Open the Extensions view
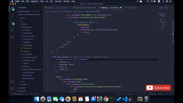 [x=12, y=37]
